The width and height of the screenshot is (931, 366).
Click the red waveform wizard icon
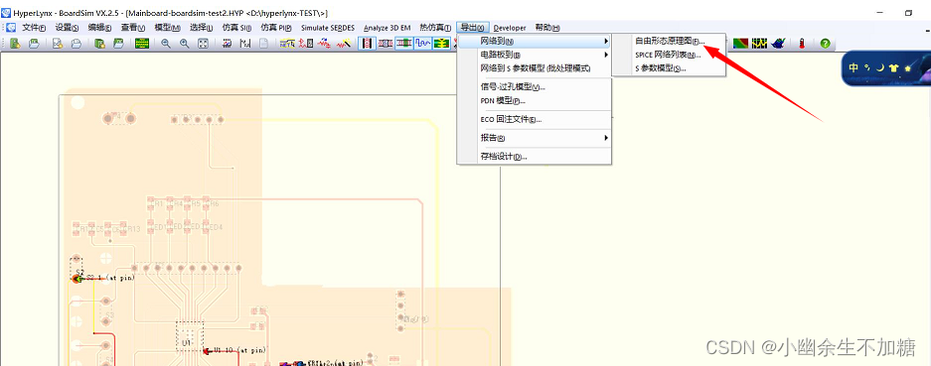[343, 44]
